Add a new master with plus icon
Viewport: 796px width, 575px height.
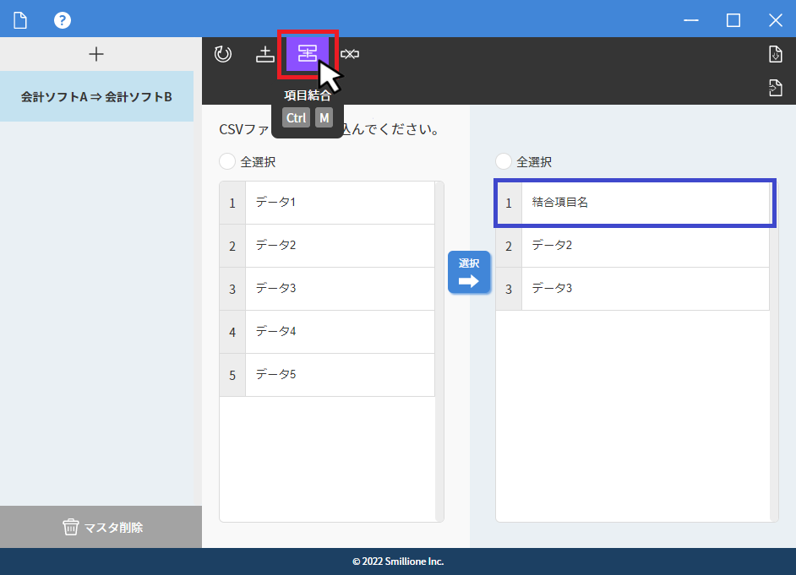tap(96, 54)
